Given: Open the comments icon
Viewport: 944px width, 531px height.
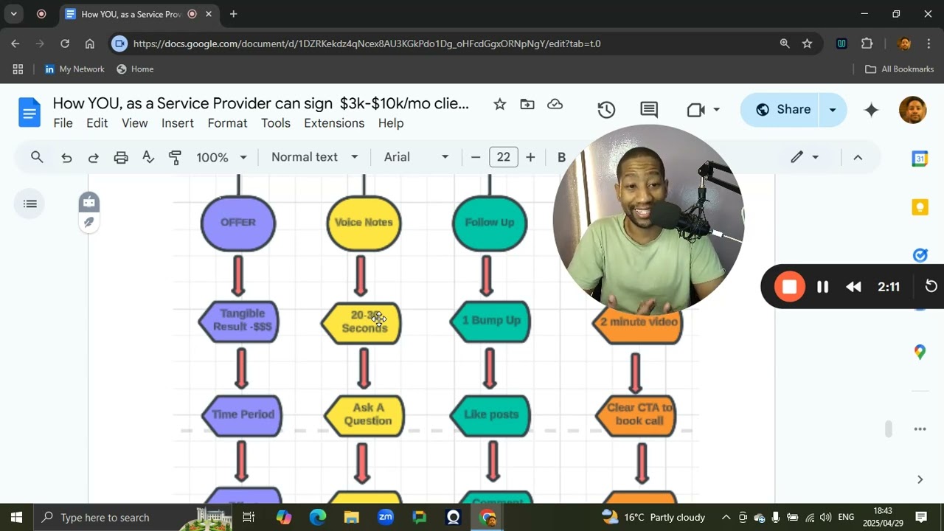Looking at the screenshot, I should tap(649, 110).
